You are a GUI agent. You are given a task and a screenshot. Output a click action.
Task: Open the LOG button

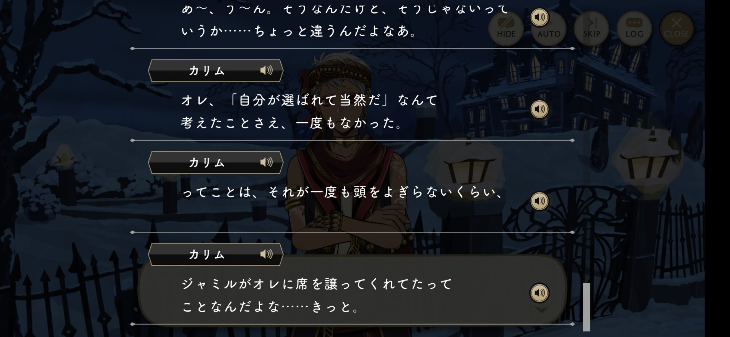[634, 28]
